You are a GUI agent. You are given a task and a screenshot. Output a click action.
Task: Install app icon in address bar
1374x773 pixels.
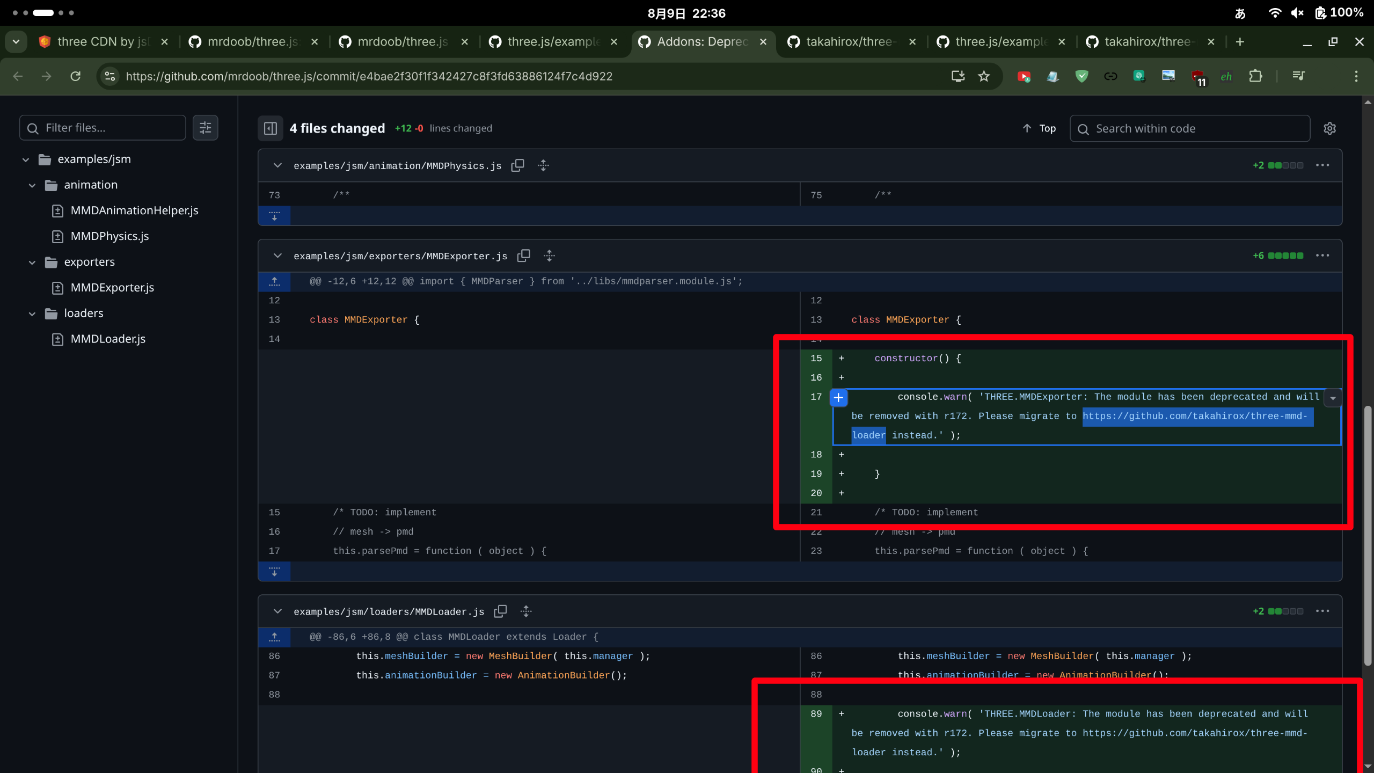point(958,76)
